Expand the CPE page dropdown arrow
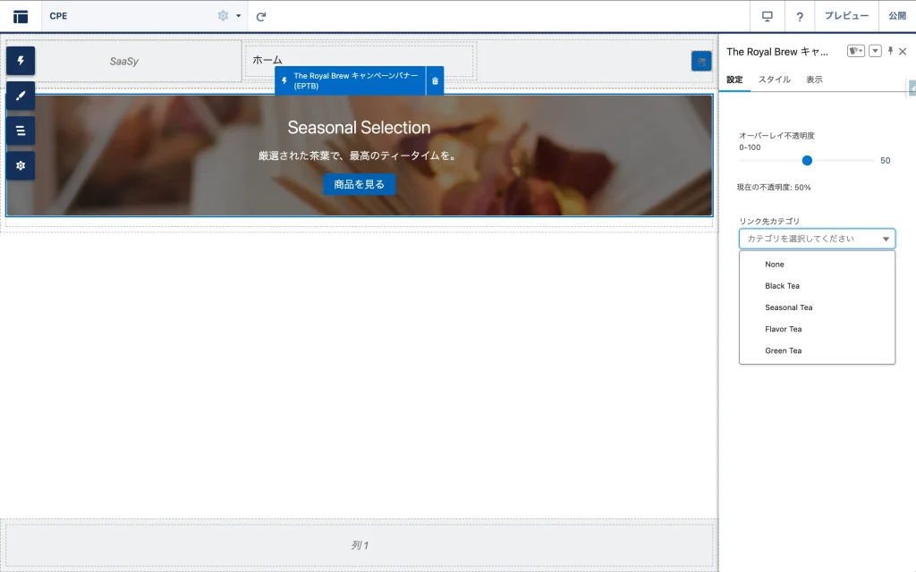The image size is (916, 572). coord(238,16)
